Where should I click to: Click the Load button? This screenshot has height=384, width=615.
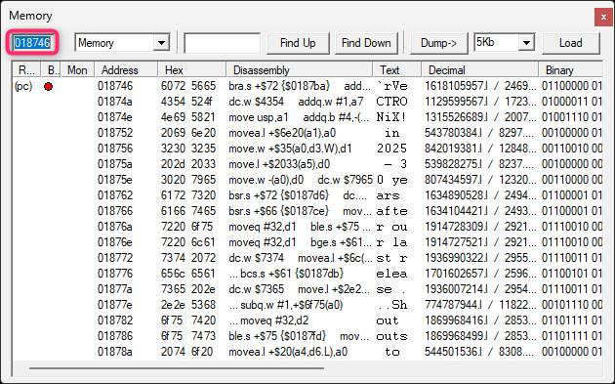[x=570, y=43]
